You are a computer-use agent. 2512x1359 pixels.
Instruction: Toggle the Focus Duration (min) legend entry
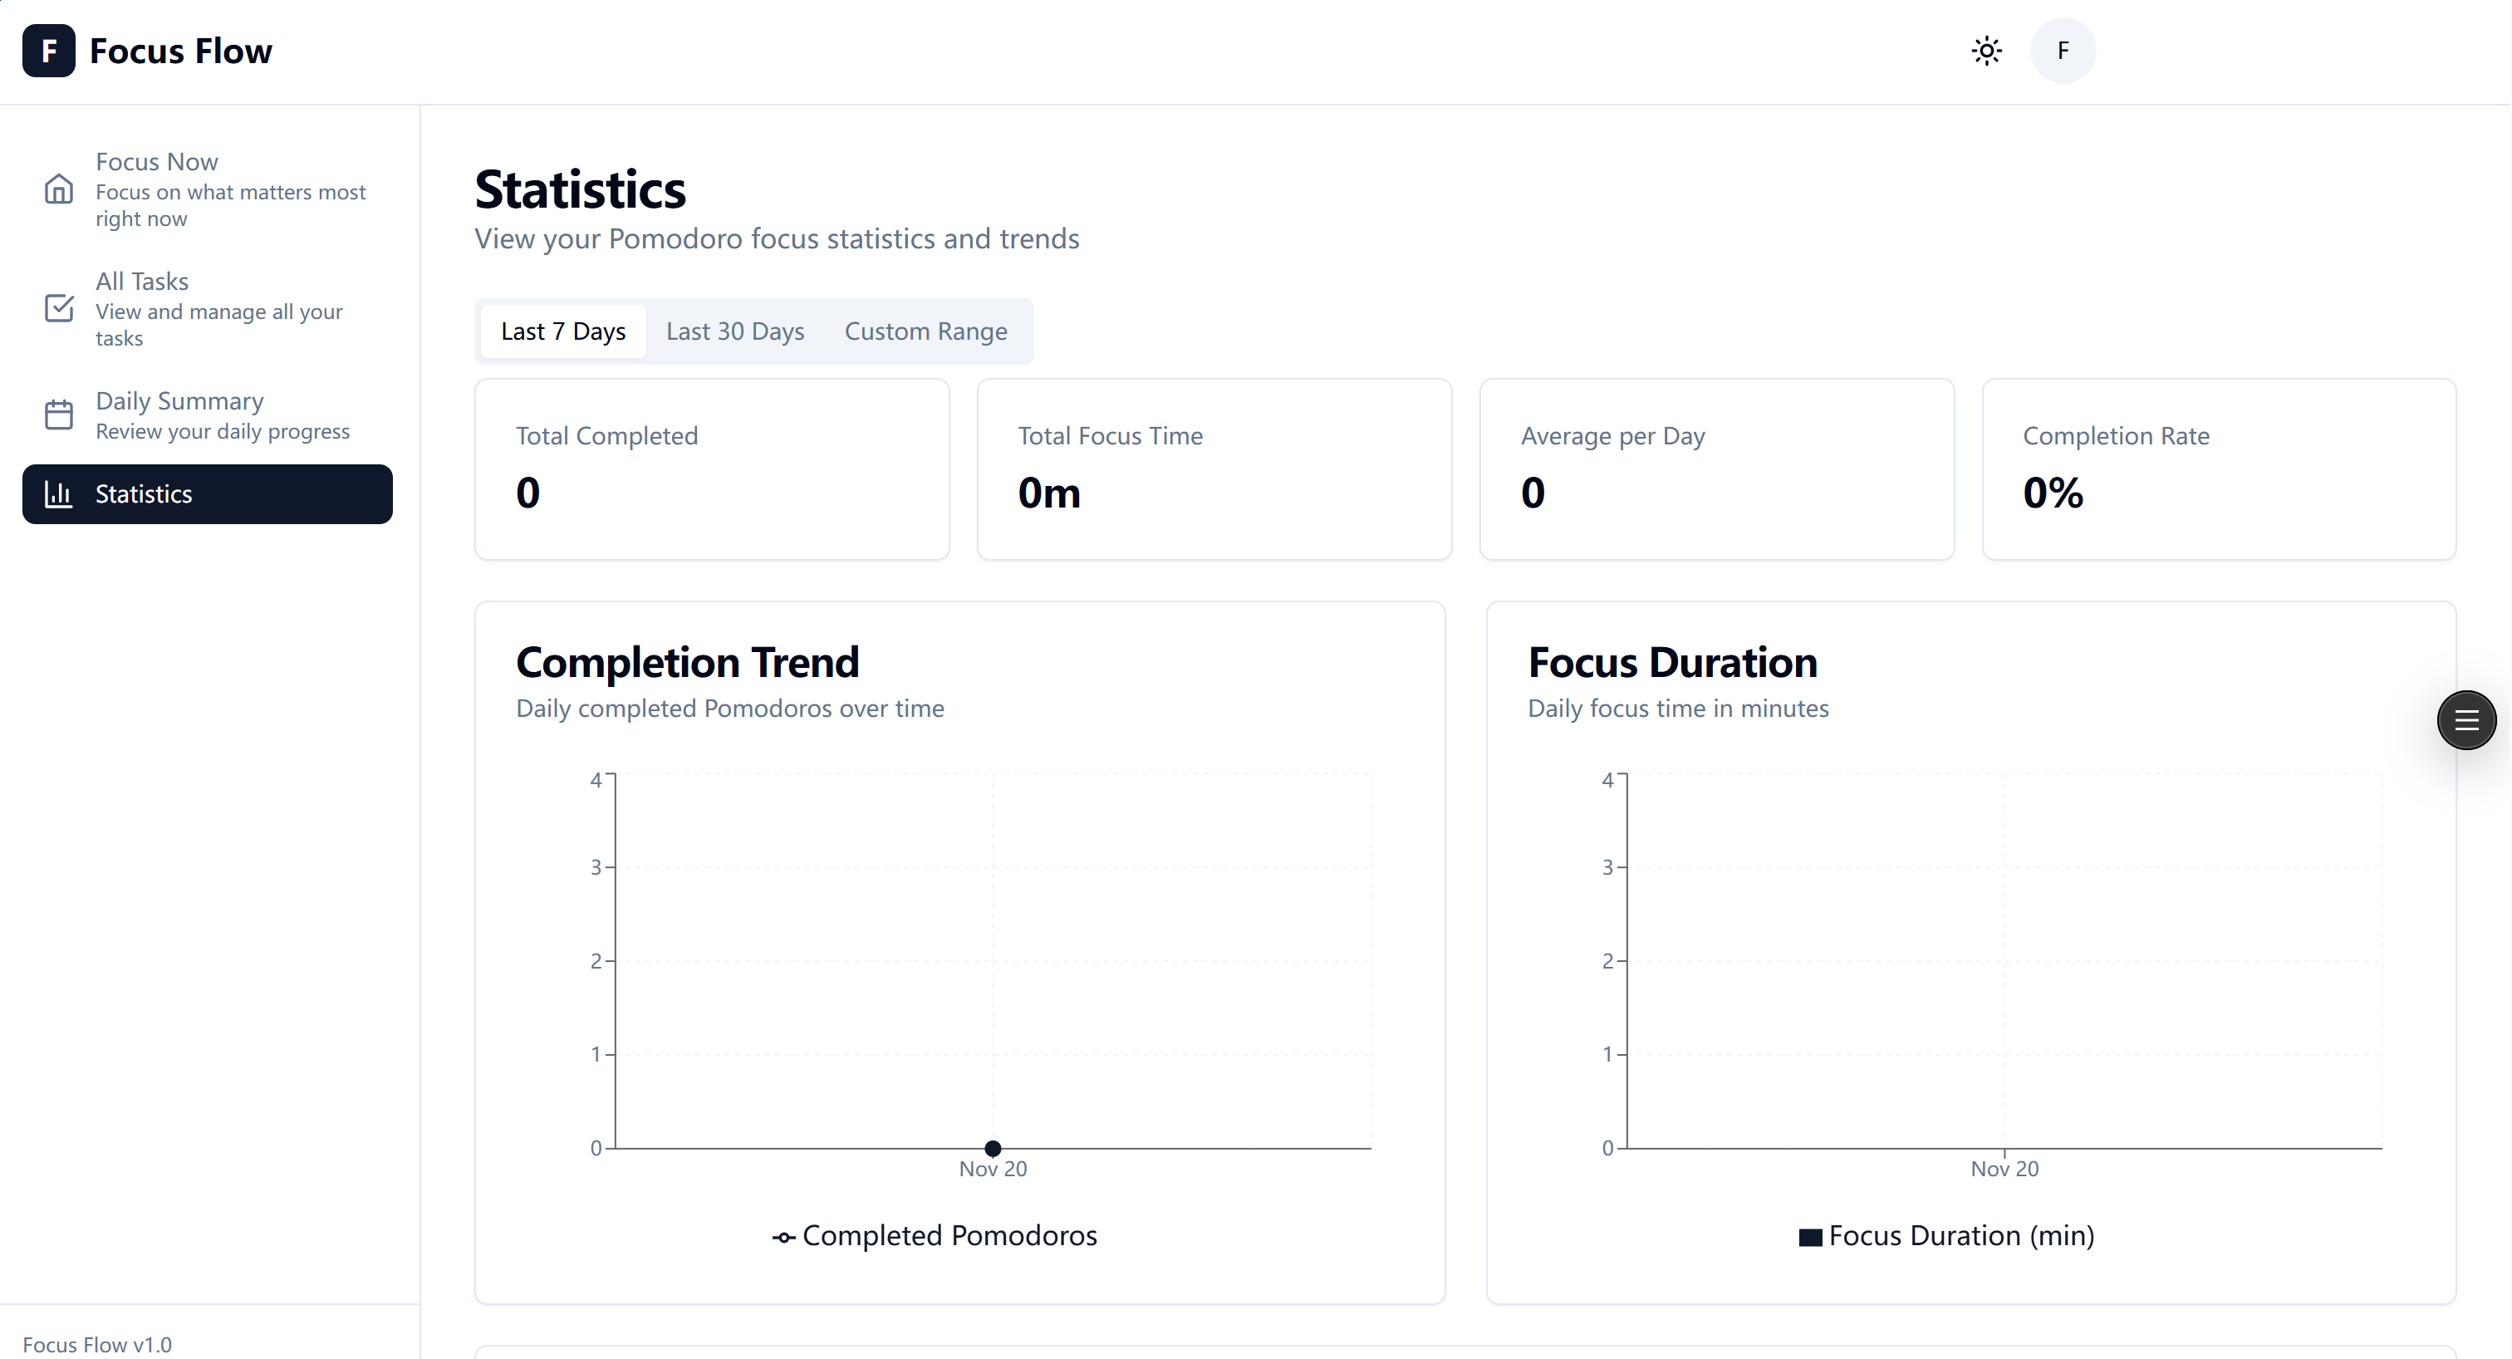click(1945, 1235)
